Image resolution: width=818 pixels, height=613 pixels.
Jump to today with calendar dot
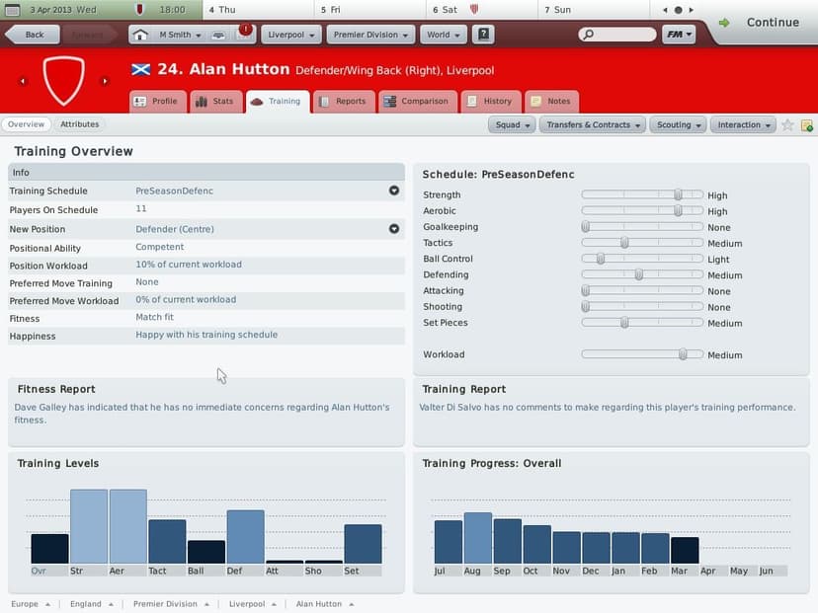[x=678, y=10]
